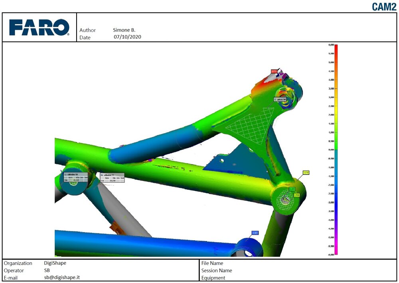Click the green deviation label above joint hole

point(292,189)
